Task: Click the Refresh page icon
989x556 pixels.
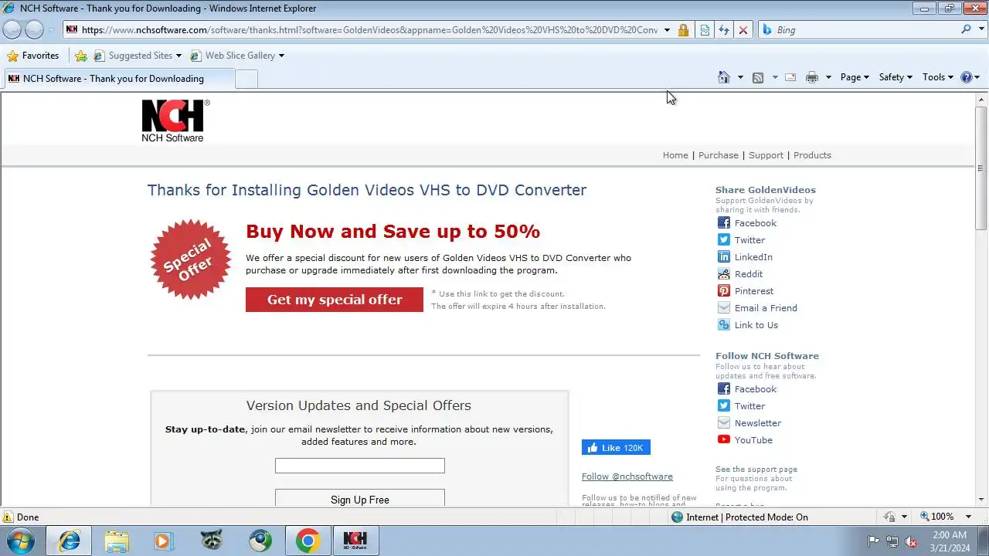Action: coord(724,30)
